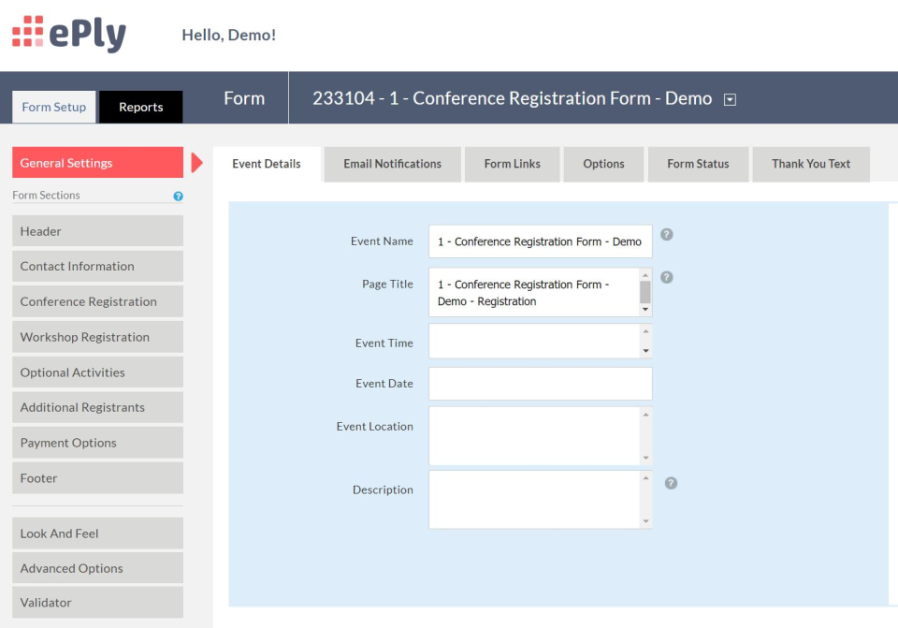This screenshot has height=628, width=898.
Task: Open the Validator section
Action: click(98, 602)
